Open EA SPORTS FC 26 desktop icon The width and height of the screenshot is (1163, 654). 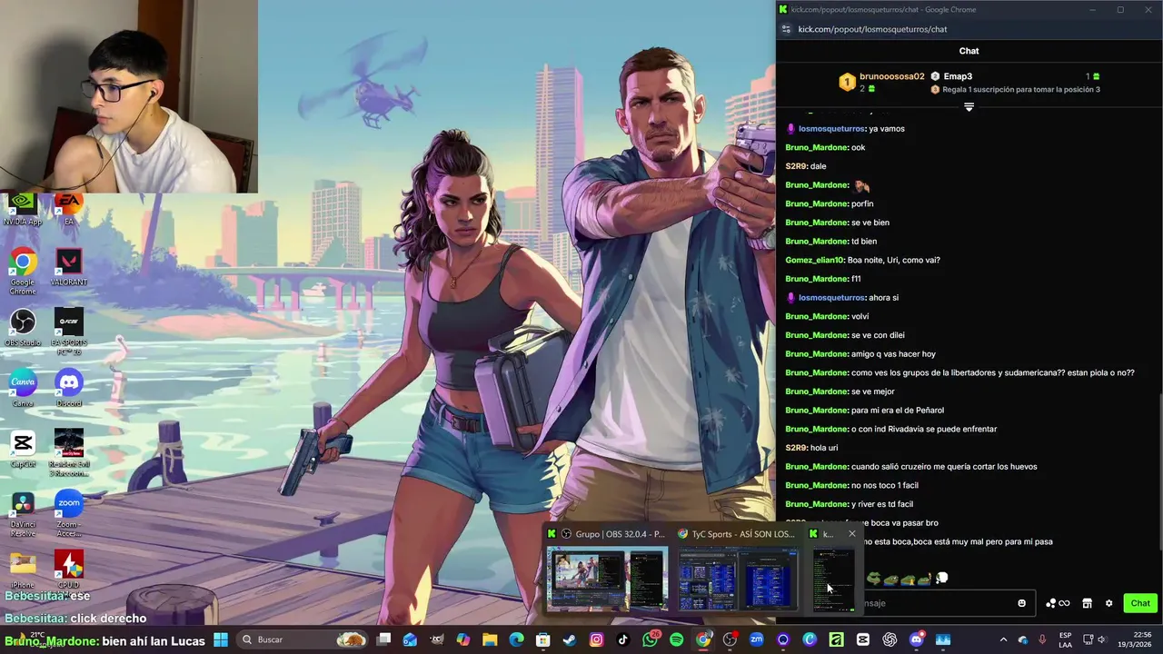[69, 332]
